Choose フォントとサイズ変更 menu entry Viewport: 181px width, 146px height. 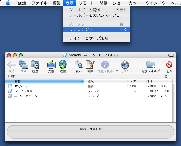click(97, 38)
